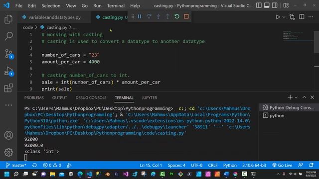
Task: Open the Edit menu
Action: coord(32,5)
